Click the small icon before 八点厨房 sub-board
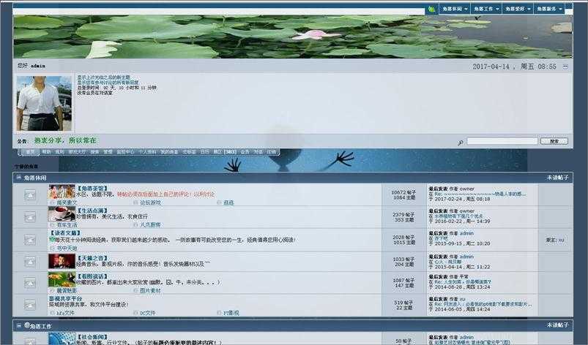Image resolution: width=588 pixels, height=345 pixels. [x=135, y=225]
